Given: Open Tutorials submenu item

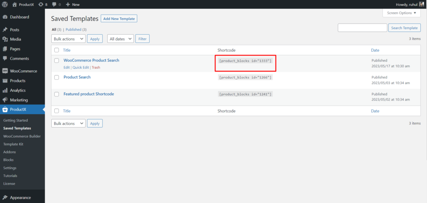Looking at the screenshot, I should [10, 176].
